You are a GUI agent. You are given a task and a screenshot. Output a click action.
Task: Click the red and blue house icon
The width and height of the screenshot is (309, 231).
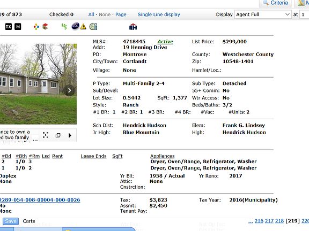pos(133,27)
